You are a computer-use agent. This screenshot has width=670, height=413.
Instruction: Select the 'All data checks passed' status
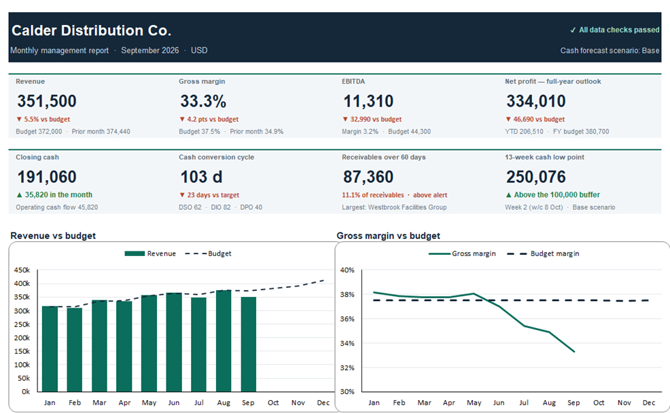619,30
